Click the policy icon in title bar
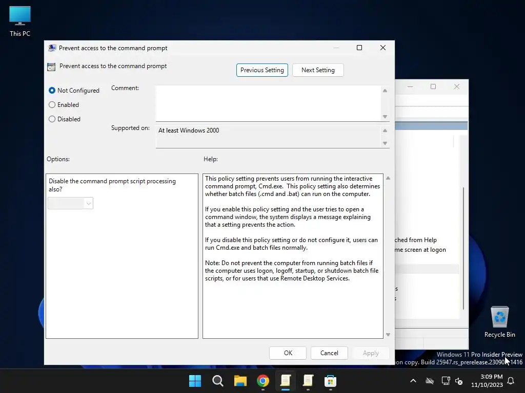The width and height of the screenshot is (525, 393). [x=52, y=48]
